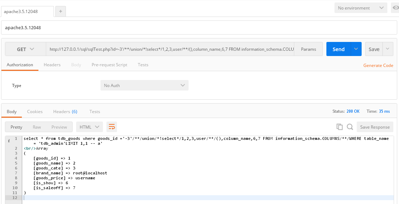Viewport: 399px width, 204px height.
Task: Click the 35 ms response time
Action: (384, 111)
